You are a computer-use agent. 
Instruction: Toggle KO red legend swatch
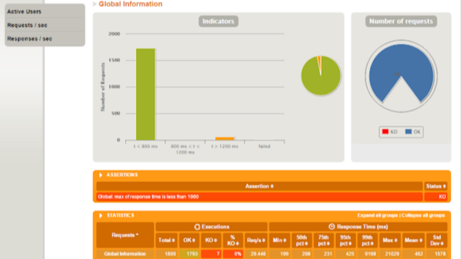[x=385, y=131]
